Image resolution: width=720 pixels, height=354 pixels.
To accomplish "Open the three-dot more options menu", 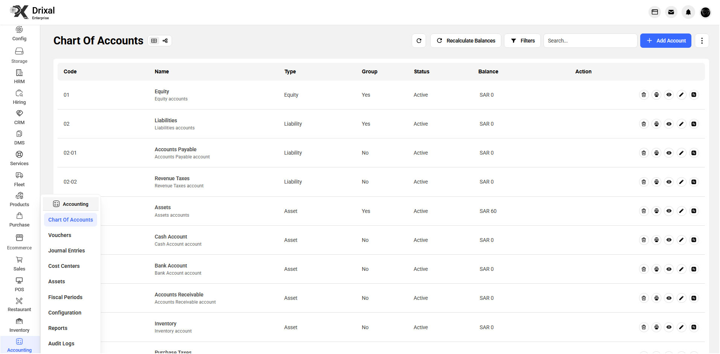I will point(702,41).
